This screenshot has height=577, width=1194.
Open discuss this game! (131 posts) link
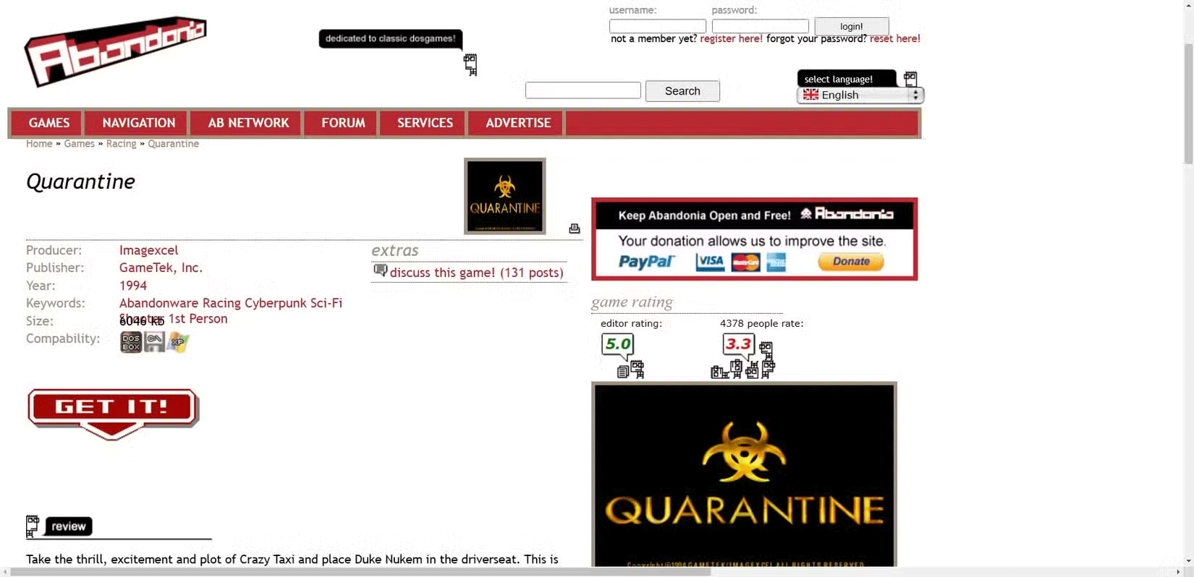(476, 273)
